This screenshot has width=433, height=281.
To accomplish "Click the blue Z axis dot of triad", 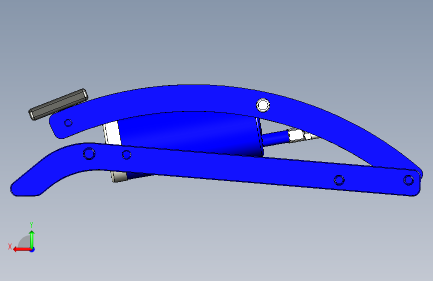I will coord(32,249).
